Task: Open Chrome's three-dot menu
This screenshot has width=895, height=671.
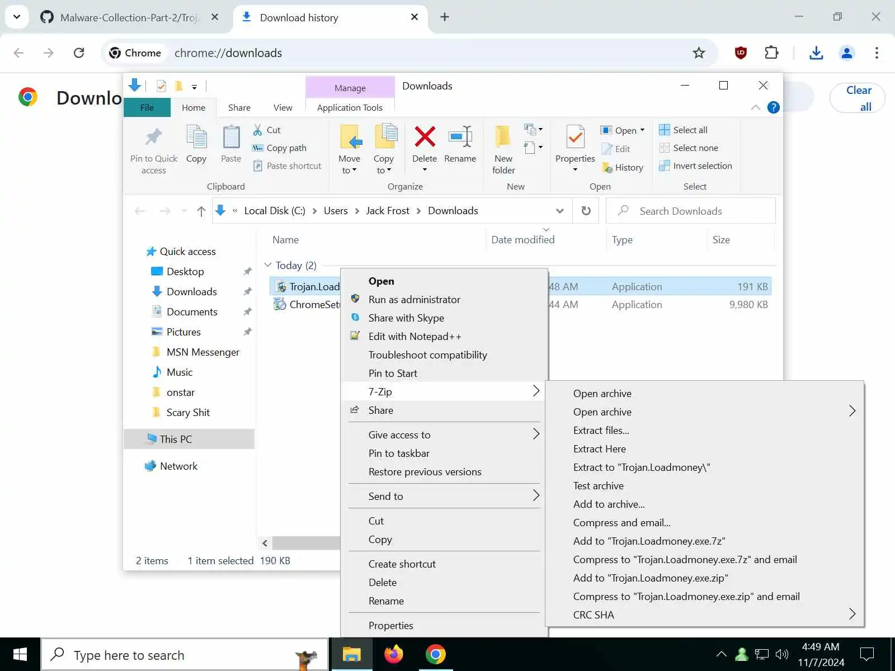Action: point(877,53)
